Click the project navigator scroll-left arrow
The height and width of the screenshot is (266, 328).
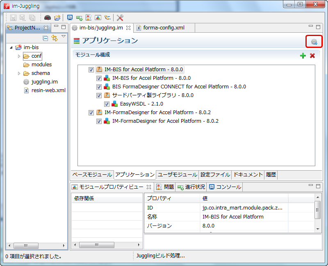coord(9,246)
